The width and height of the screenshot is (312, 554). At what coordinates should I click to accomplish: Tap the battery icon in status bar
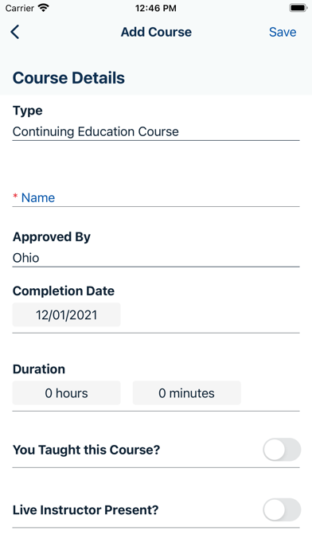click(x=298, y=8)
